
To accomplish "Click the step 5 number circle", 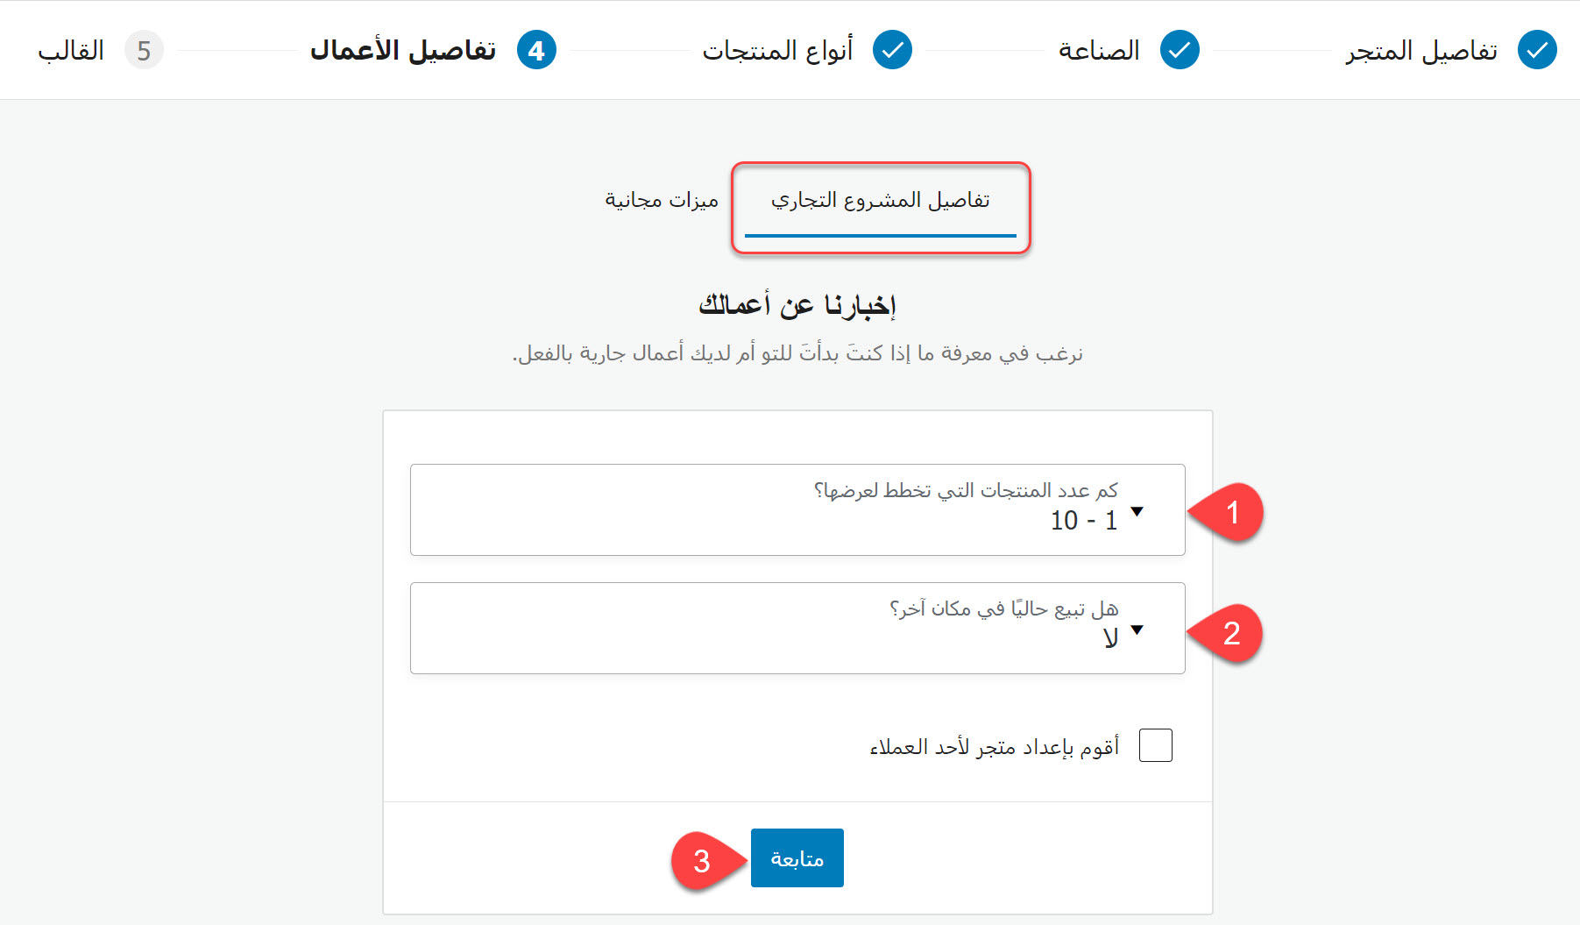I will tap(144, 50).
